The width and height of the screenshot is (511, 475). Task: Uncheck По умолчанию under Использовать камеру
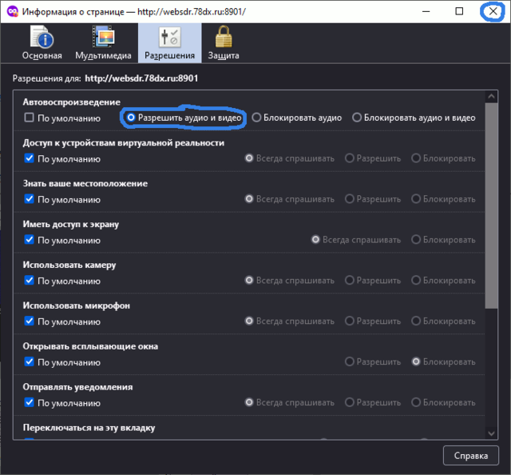(30, 280)
